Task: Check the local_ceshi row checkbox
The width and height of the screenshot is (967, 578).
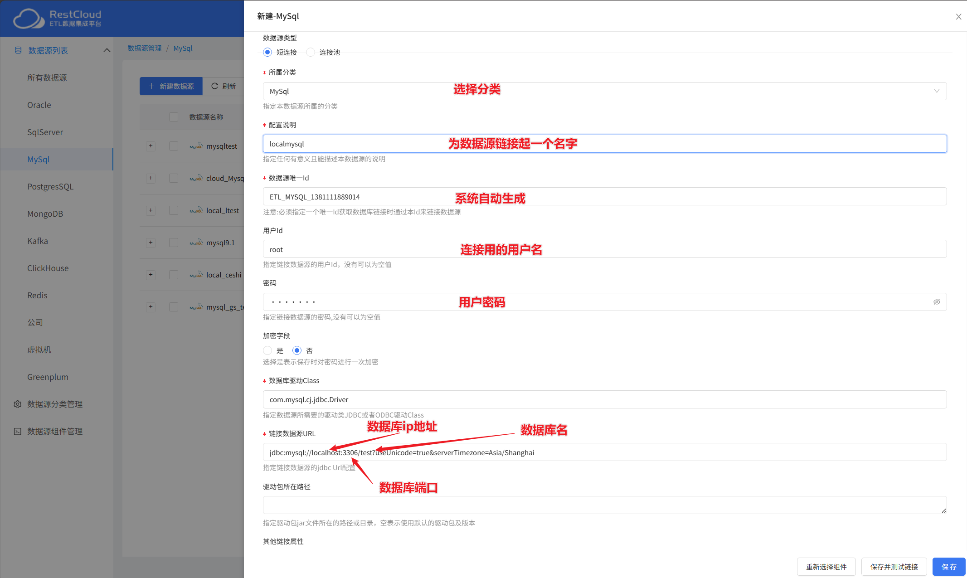Action: tap(174, 275)
